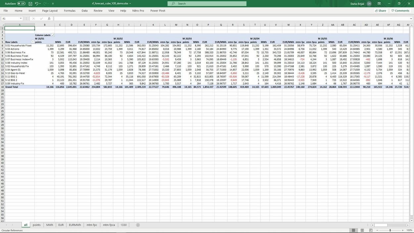Viewport: 414px width, 233px height.
Task: Open the Row Labels filter dropdown
Action: click(32, 42)
